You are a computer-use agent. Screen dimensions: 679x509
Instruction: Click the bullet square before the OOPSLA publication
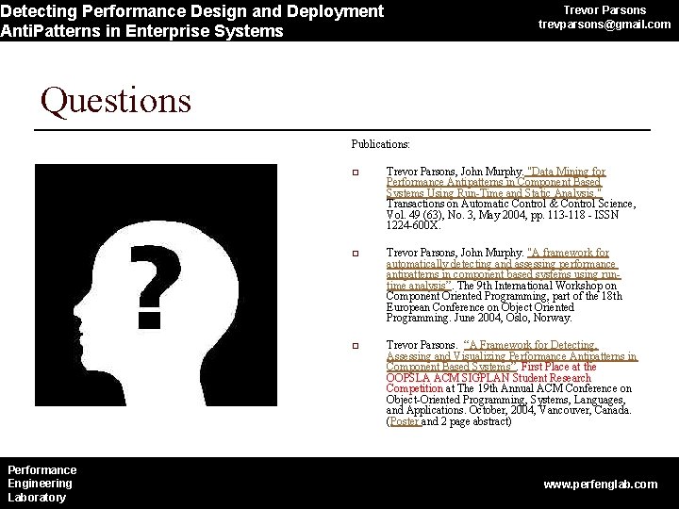(x=356, y=345)
